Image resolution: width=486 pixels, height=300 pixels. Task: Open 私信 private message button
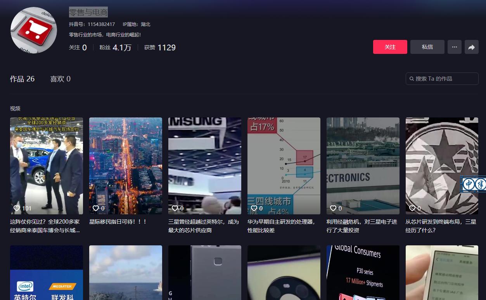click(x=427, y=47)
